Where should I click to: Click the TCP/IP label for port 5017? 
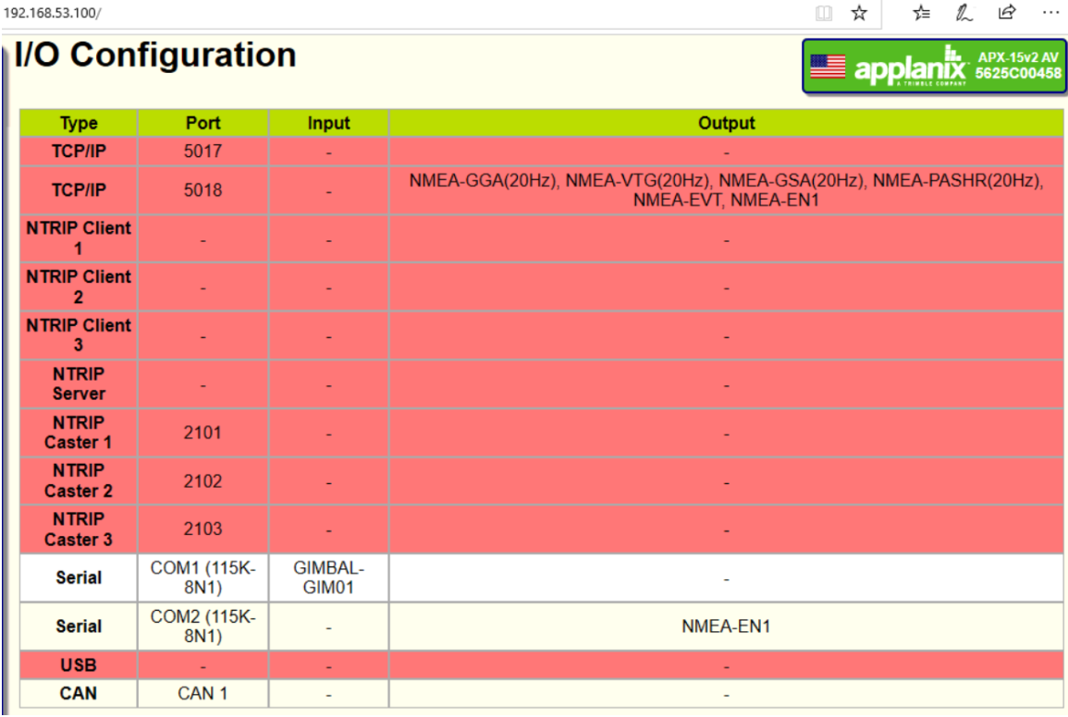tap(79, 152)
